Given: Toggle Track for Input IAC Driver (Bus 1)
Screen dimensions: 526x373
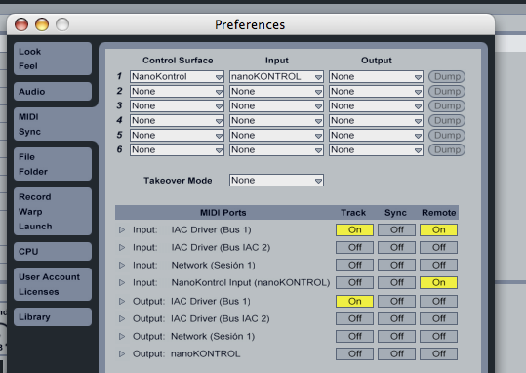Looking at the screenshot, I should click(x=354, y=230).
